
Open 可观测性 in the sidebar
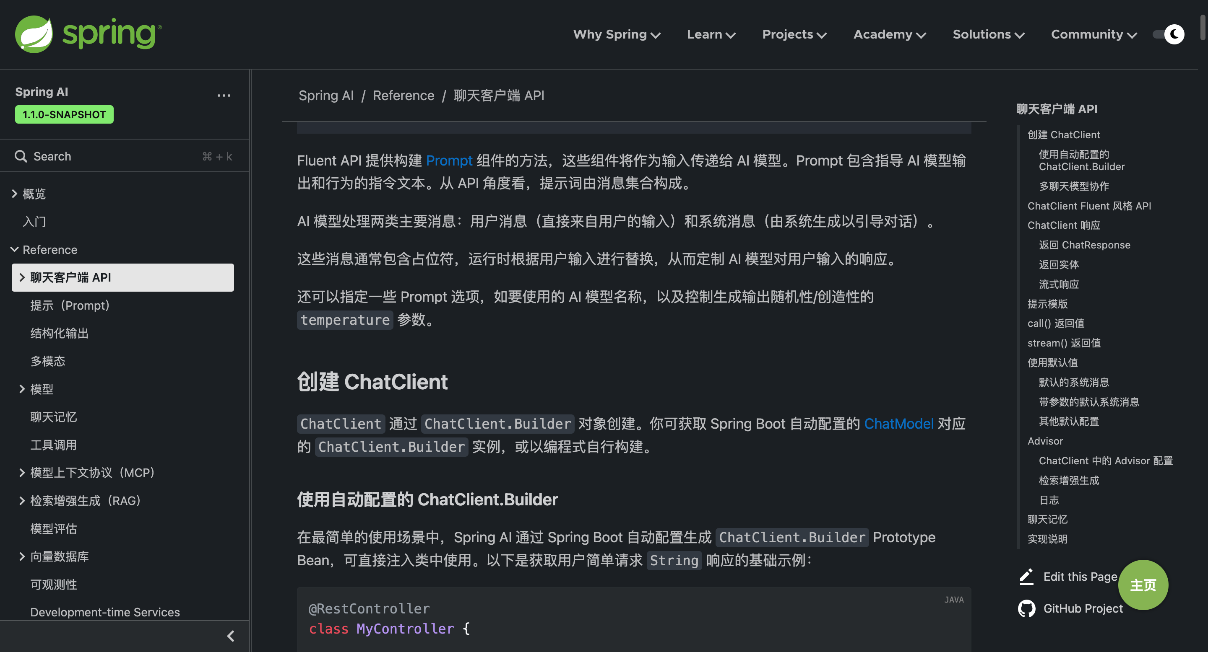(x=53, y=584)
